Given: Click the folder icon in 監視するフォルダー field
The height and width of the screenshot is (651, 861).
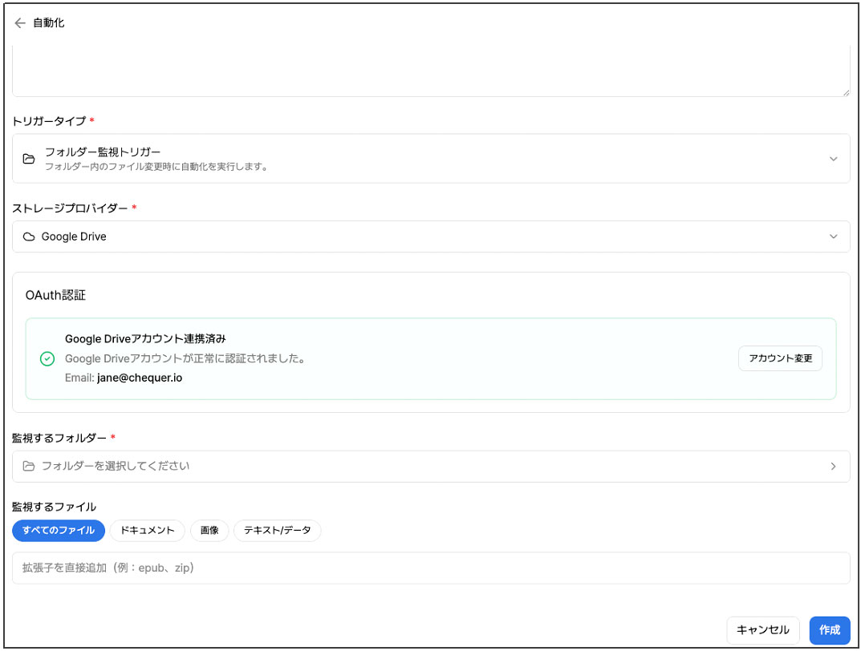Looking at the screenshot, I should [x=28, y=467].
